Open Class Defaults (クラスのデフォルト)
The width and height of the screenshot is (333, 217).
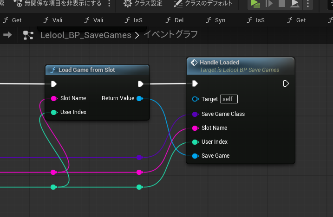coord(203,3)
